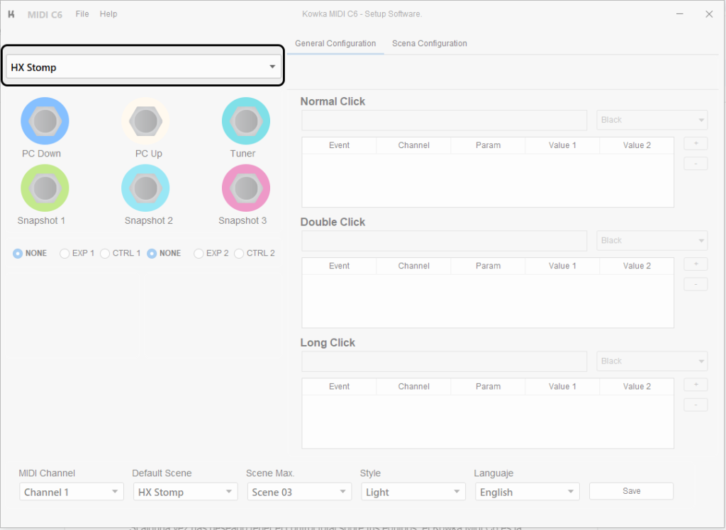
Task: Click Event column header in Long Click table
Action: pos(340,386)
